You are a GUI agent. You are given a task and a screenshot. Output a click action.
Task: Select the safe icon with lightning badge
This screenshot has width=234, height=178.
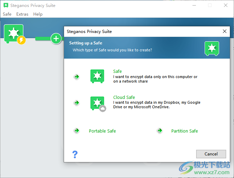(15, 34)
